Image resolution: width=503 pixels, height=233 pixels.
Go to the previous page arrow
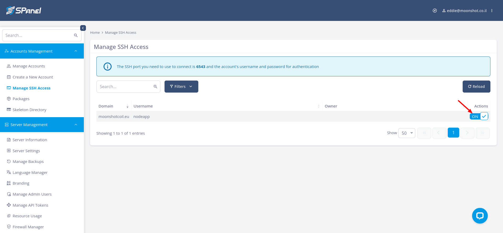(x=439, y=133)
